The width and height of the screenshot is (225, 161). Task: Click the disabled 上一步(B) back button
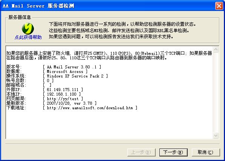tap(141, 152)
